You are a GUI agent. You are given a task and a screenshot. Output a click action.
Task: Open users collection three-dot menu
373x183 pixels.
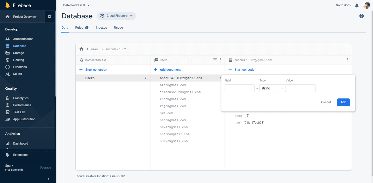(220, 60)
